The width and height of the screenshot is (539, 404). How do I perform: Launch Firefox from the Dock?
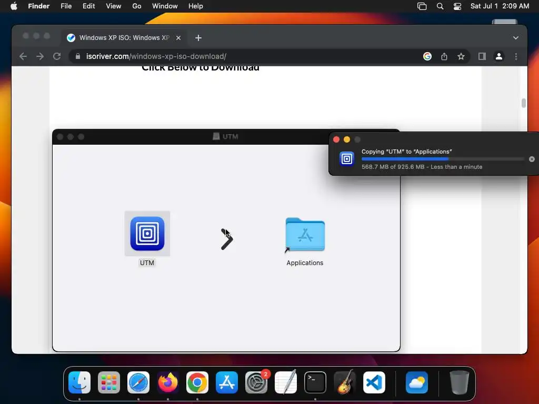168,382
